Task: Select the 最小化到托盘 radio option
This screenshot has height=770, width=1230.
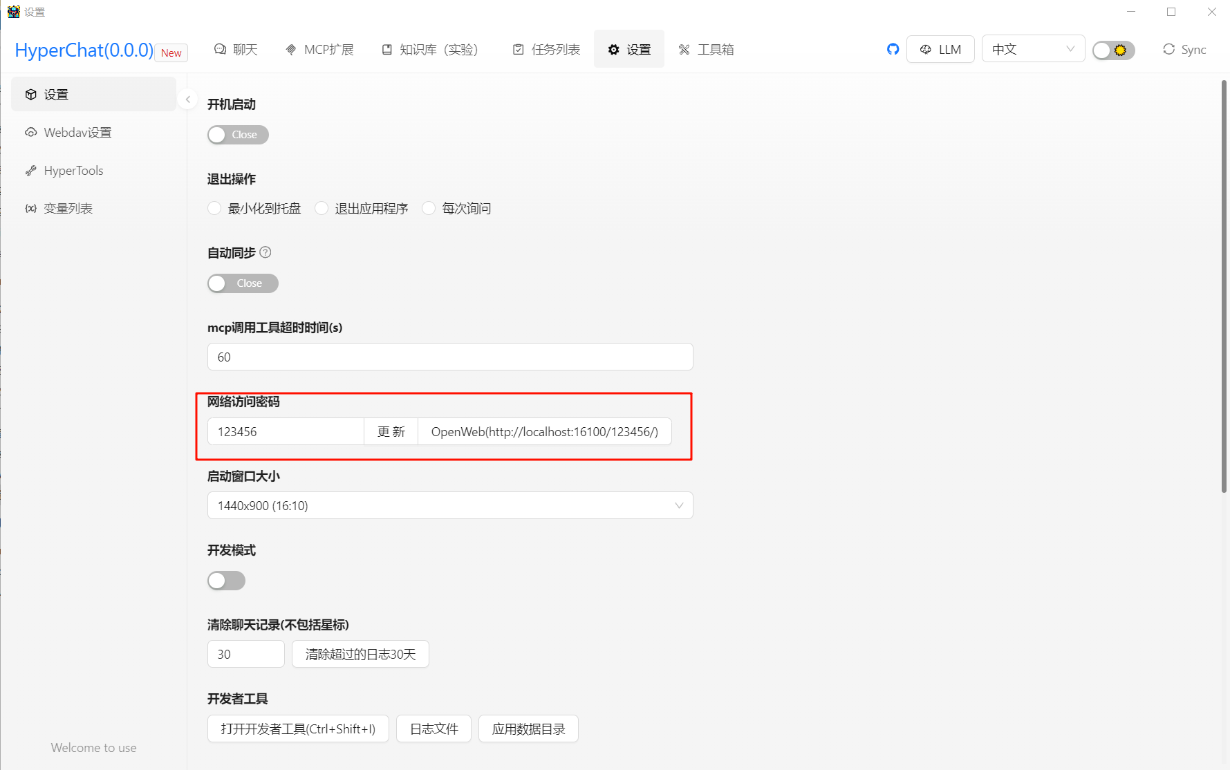Action: click(214, 208)
